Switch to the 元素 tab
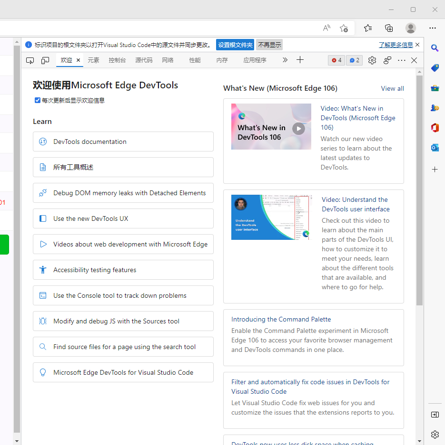 [93, 60]
